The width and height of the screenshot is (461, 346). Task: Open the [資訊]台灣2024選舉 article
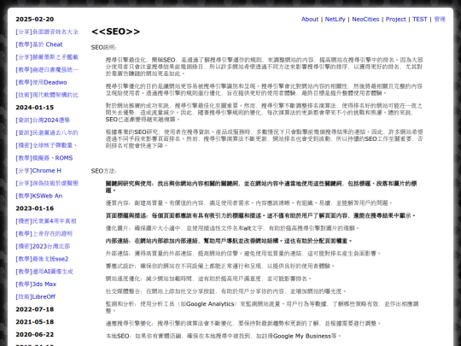[x=43, y=120]
